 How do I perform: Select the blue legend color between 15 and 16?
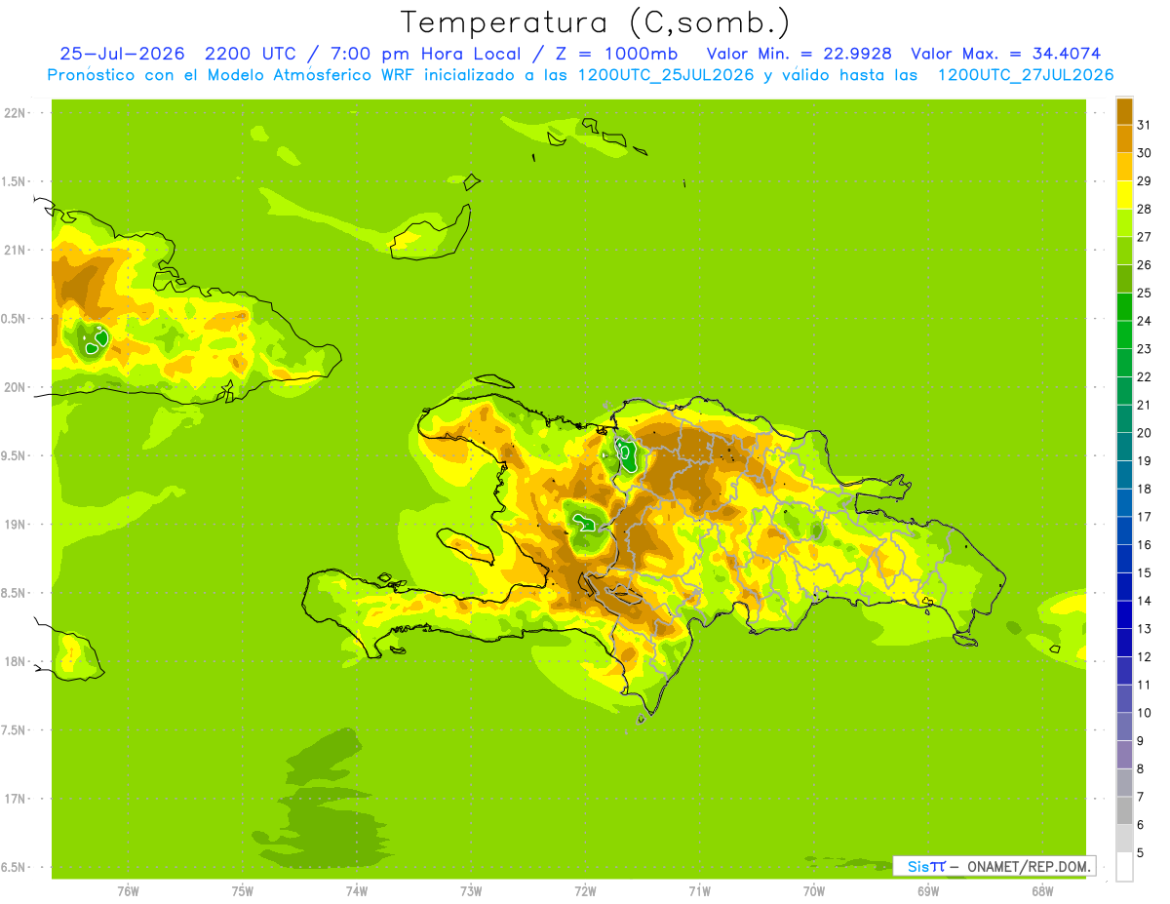pos(1124,559)
